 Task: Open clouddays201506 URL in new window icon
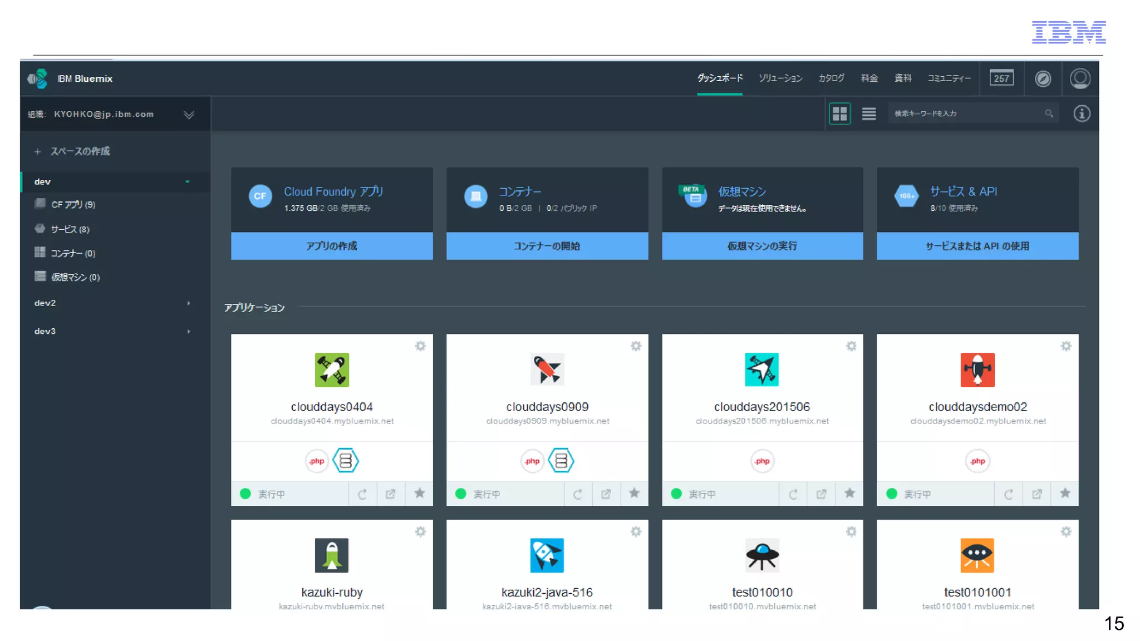(821, 494)
